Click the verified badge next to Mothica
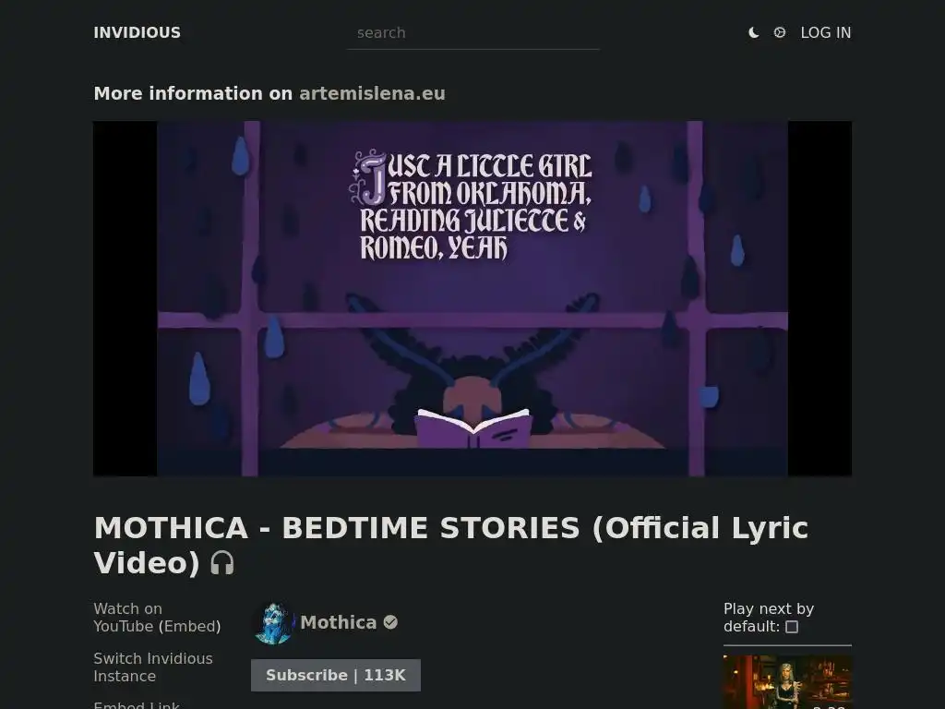945x709 pixels. click(390, 622)
